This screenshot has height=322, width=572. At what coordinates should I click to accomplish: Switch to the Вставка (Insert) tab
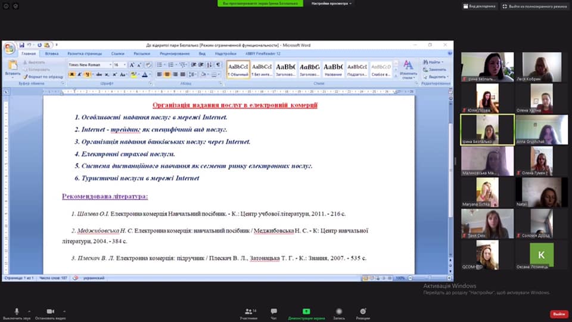click(52, 54)
